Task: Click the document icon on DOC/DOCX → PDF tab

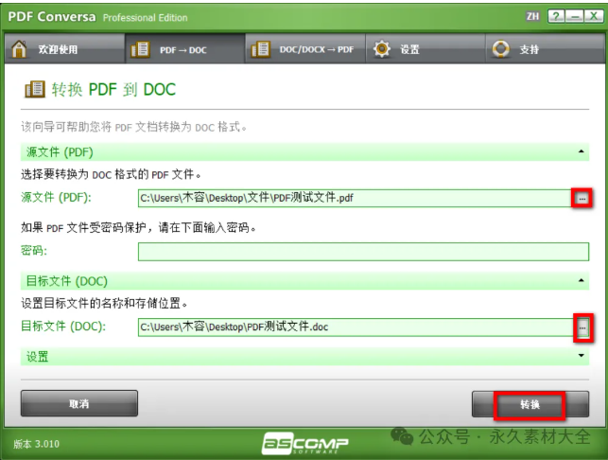Action: coord(260,49)
